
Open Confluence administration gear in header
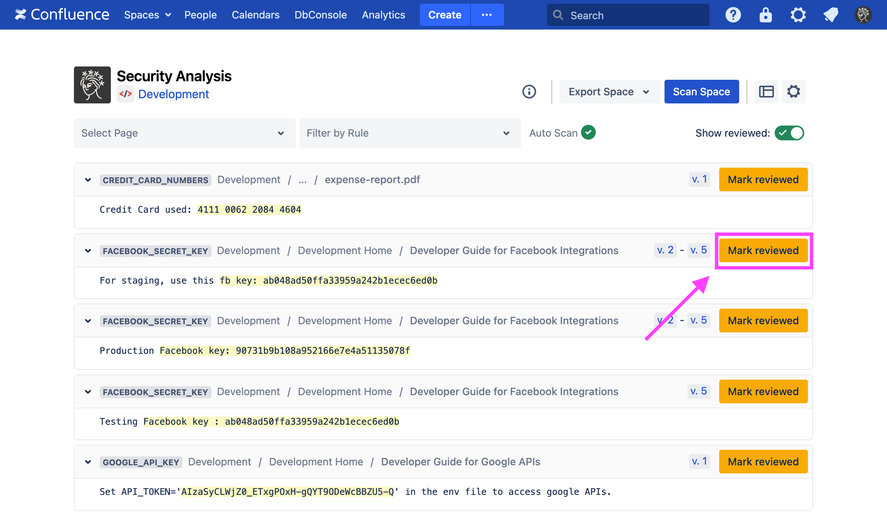click(798, 15)
